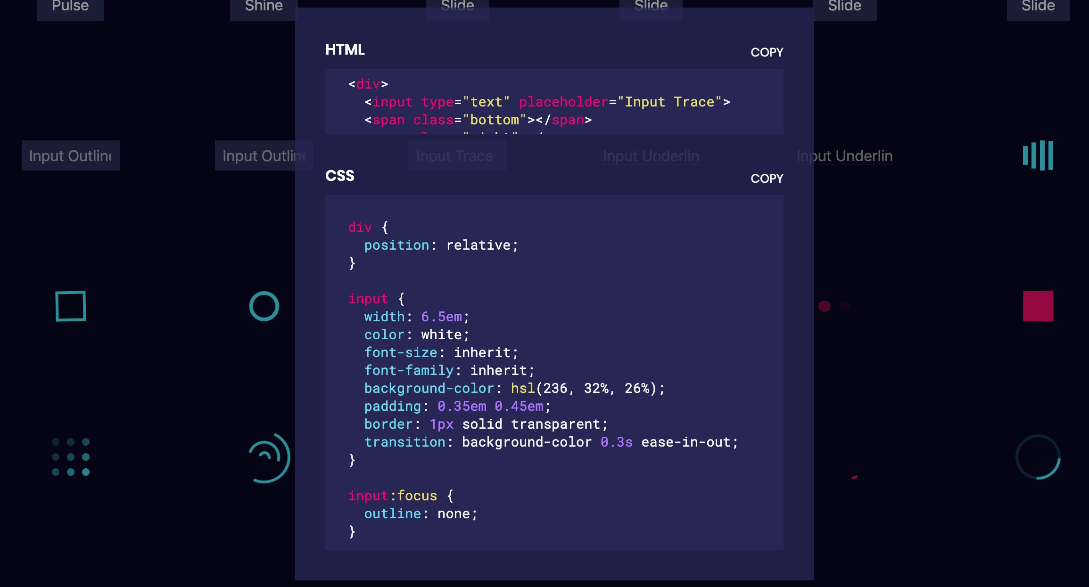1089x587 pixels.
Task: Click the teal vertical bars loader
Action: [1038, 155]
